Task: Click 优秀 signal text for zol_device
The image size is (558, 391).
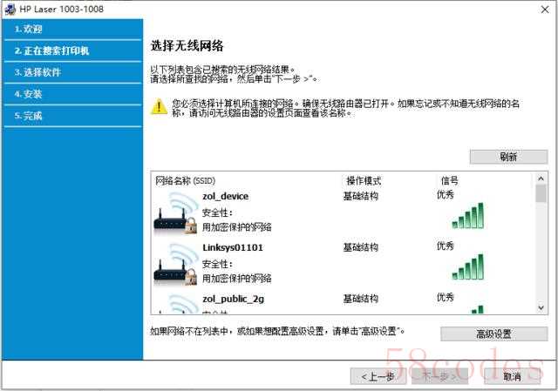Action: [x=446, y=195]
